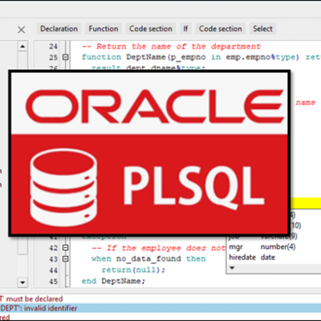Click the Code section button before Select
The width and height of the screenshot is (321, 321).
click(221, 29)
